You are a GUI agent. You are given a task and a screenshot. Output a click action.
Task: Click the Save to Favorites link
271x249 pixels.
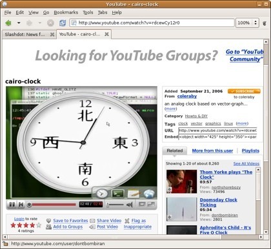point(70,221)
